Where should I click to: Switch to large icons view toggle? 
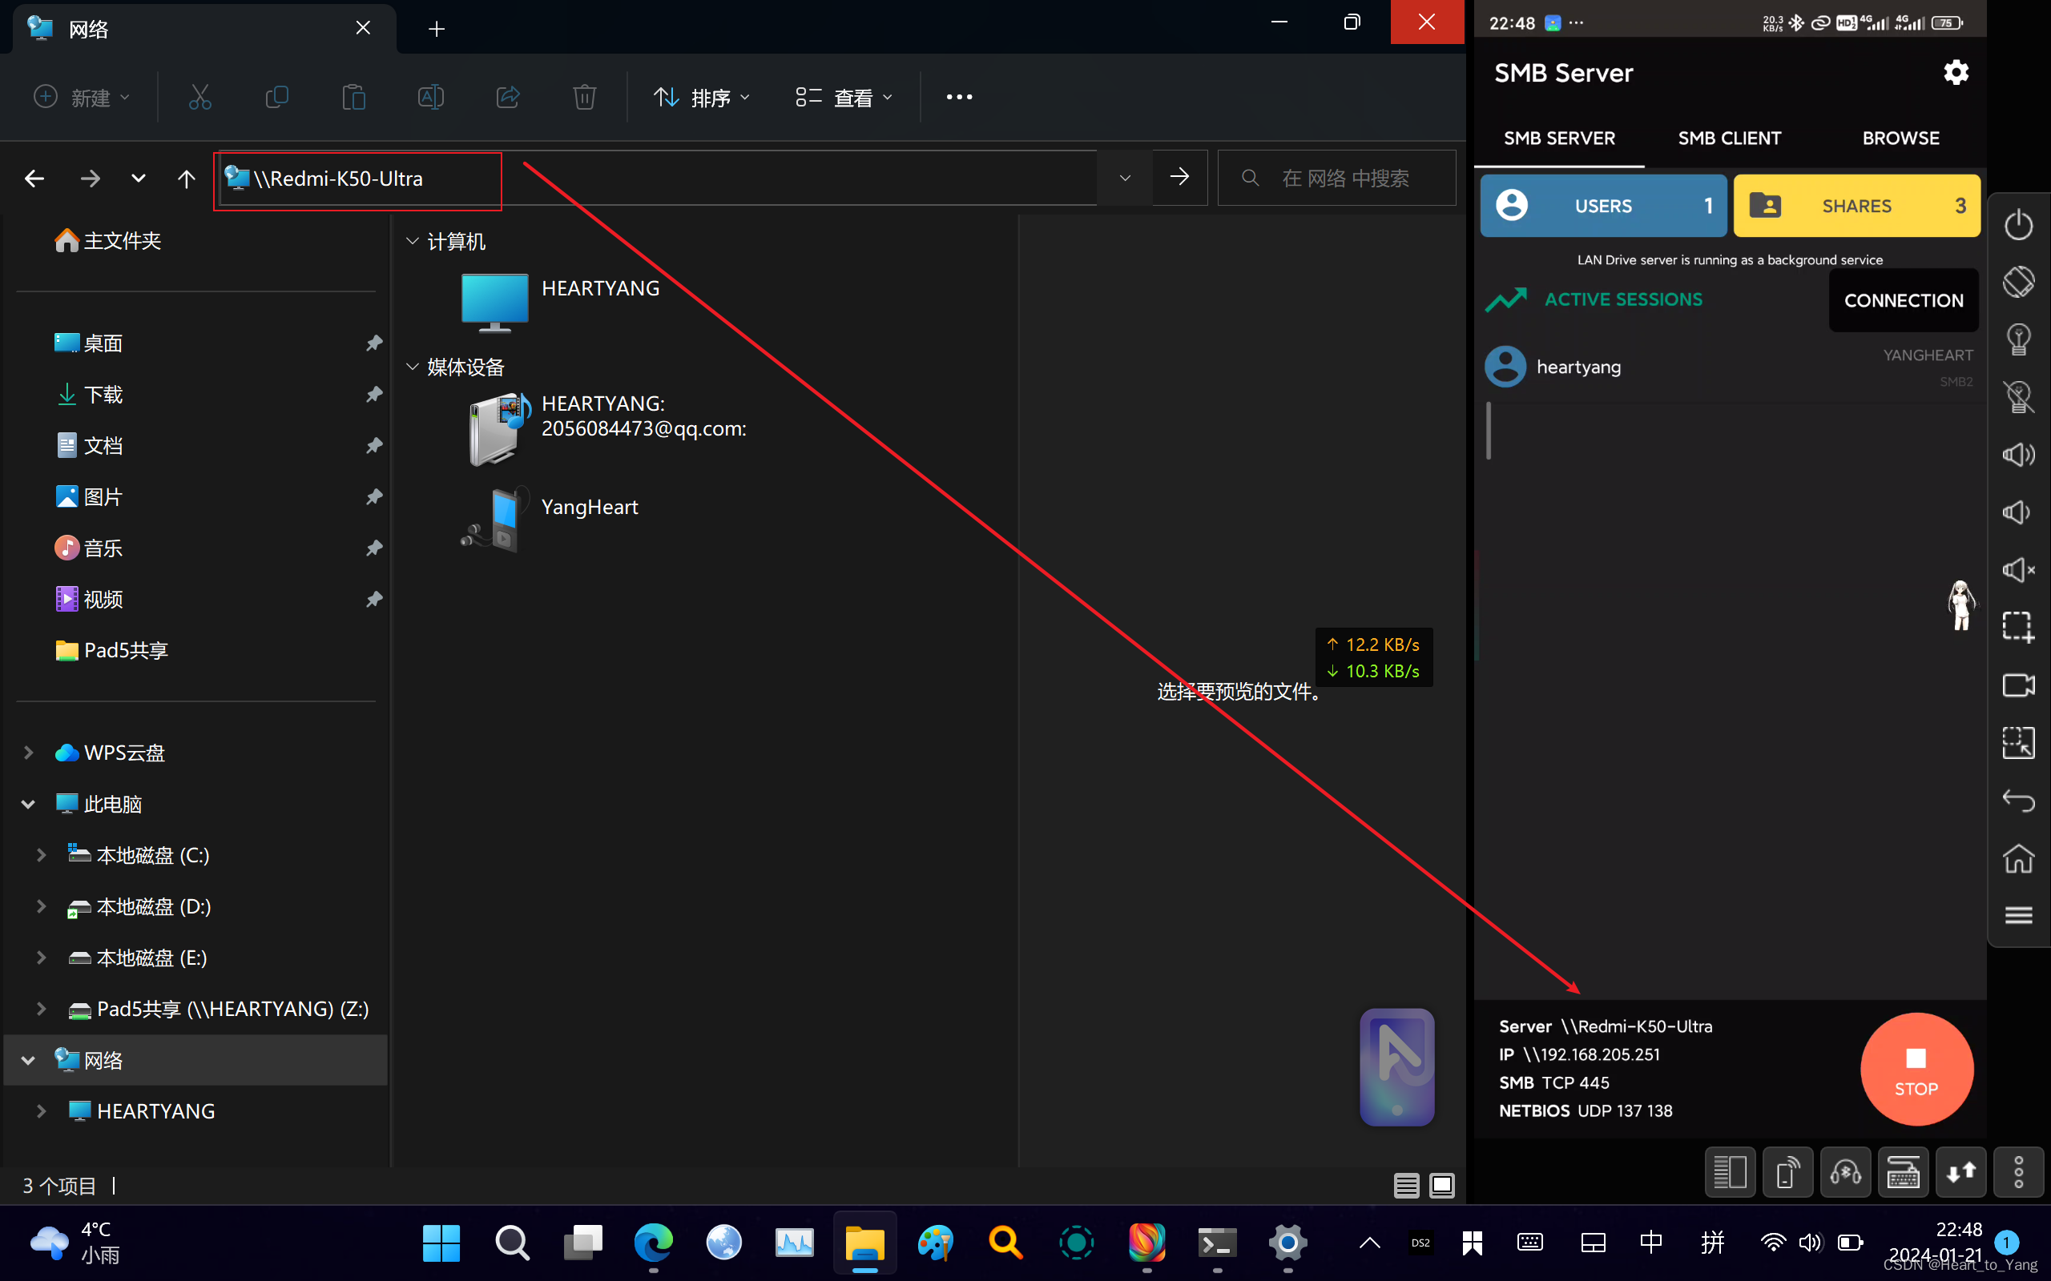point(1441,1185)
